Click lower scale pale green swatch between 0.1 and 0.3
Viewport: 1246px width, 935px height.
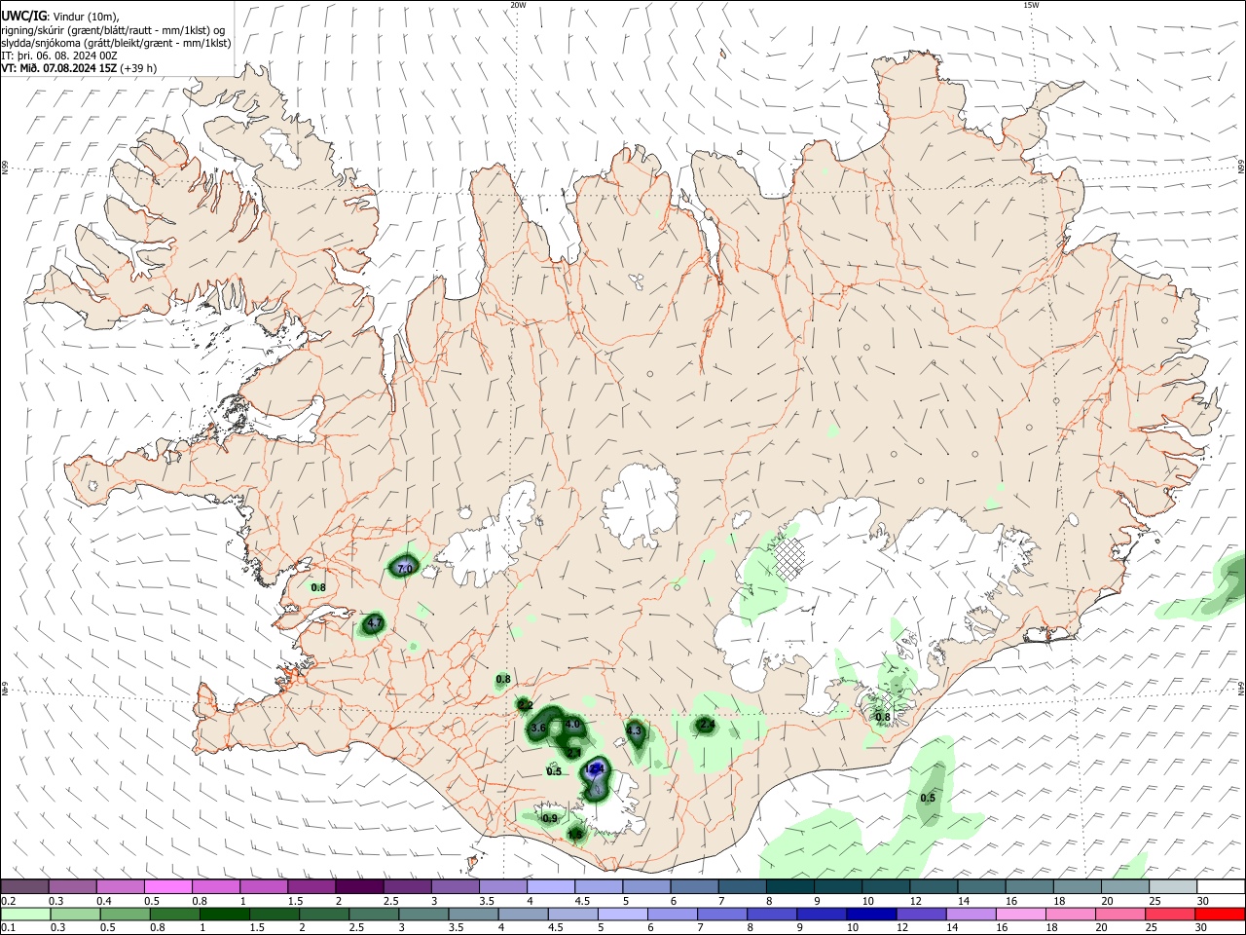pyautogui.click(x=24, y=915)
